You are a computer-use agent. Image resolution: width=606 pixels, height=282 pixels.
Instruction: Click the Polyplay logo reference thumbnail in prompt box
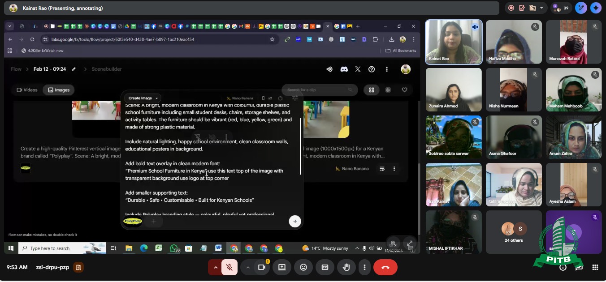pos(132,221)
